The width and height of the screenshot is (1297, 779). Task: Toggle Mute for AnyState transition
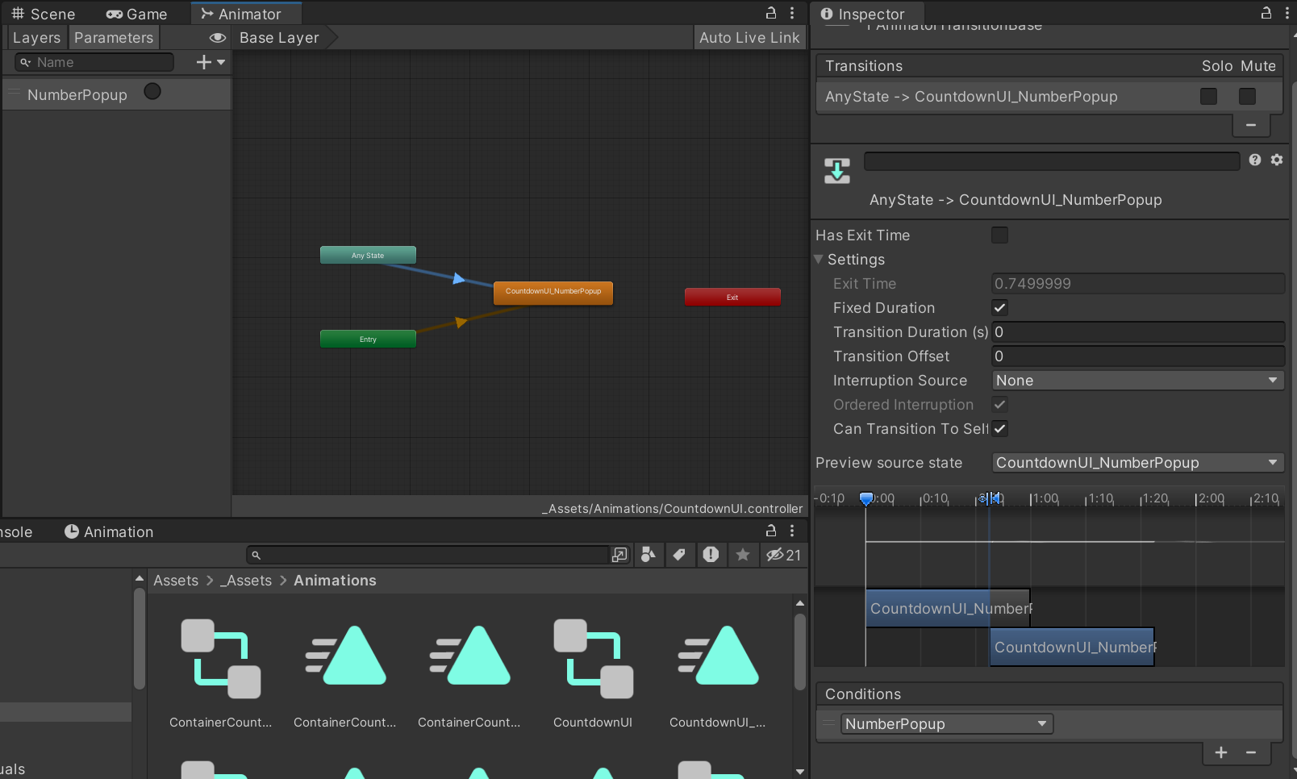[x=1247, y=96]
